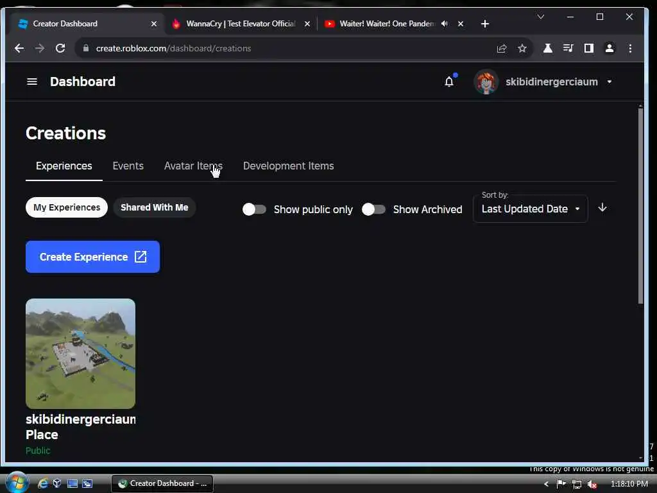Toggle the browser side panel
The height and width of the screenshot is (493, 657).
pos(589,48)
